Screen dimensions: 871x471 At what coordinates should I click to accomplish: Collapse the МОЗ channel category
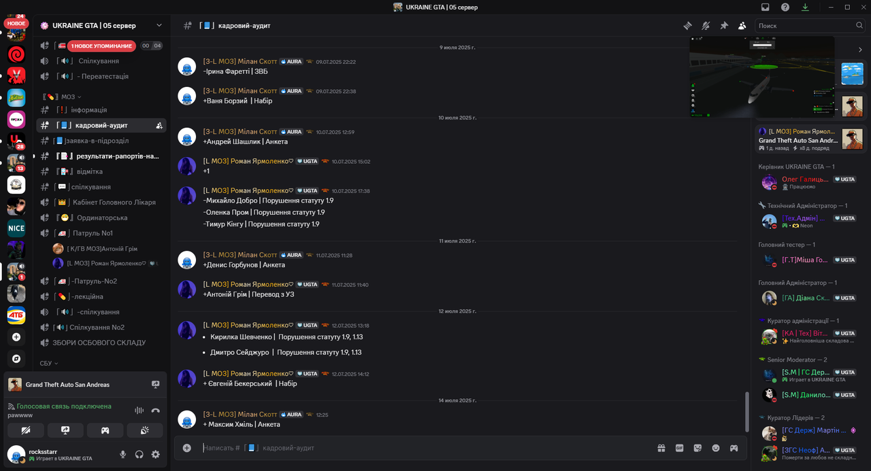coord(61,97)
